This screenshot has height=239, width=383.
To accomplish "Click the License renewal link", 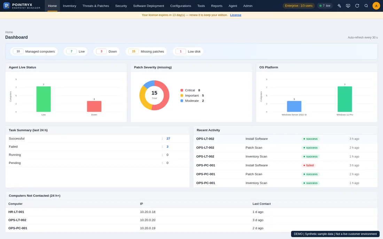I will pos(235,15).
